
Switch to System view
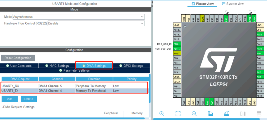233,4
